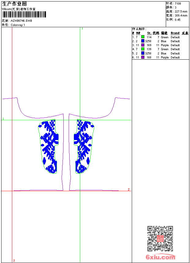Click the purple swatch in row 3
The image size is (190, 263).
pos(142,45)
